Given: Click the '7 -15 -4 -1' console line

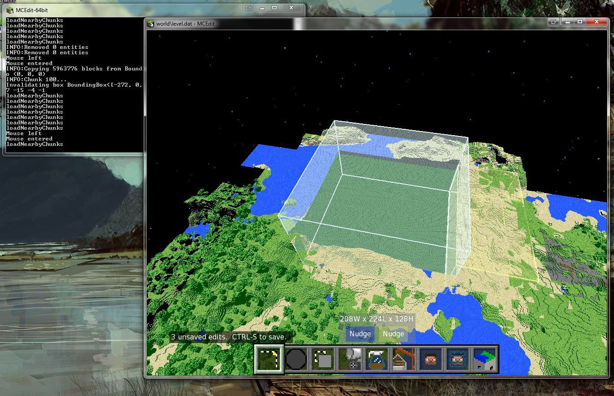Looking at the screenshot, I should (25, 90).
